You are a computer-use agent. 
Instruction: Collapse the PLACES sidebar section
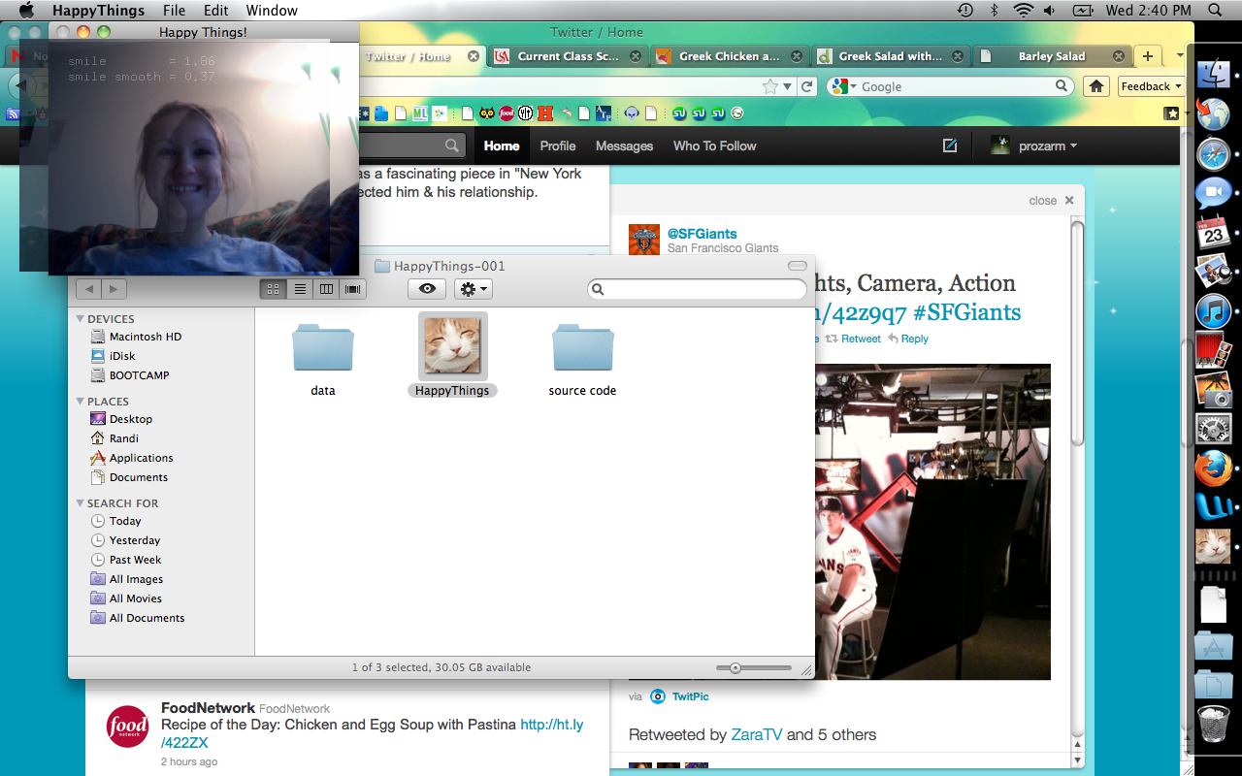point(81,402)
